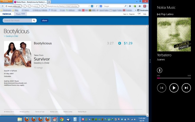The width and height of the screenshot is (195, 122).
Task: Play the Yerbatero track in Nokia Music
Action: (x=174, y=88)
